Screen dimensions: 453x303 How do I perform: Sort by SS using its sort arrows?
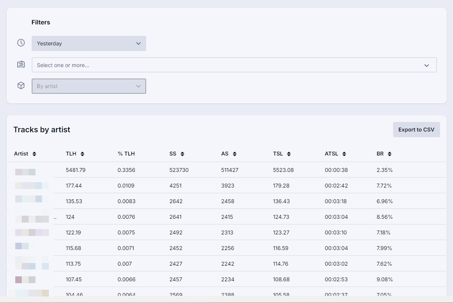182,154
